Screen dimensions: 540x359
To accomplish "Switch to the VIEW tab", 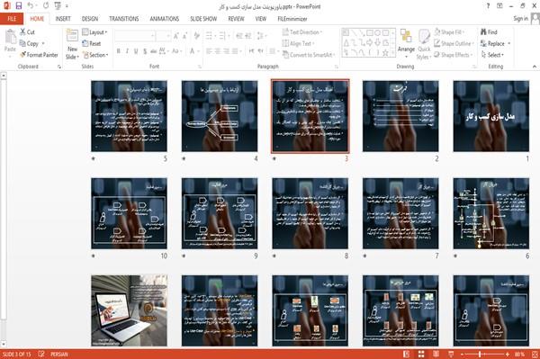I will [261, 19].
